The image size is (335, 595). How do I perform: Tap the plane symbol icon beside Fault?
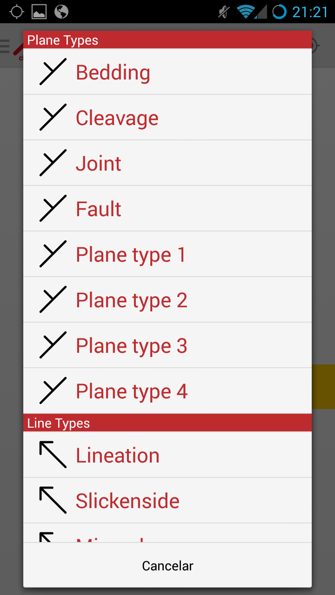click(53, 209)
